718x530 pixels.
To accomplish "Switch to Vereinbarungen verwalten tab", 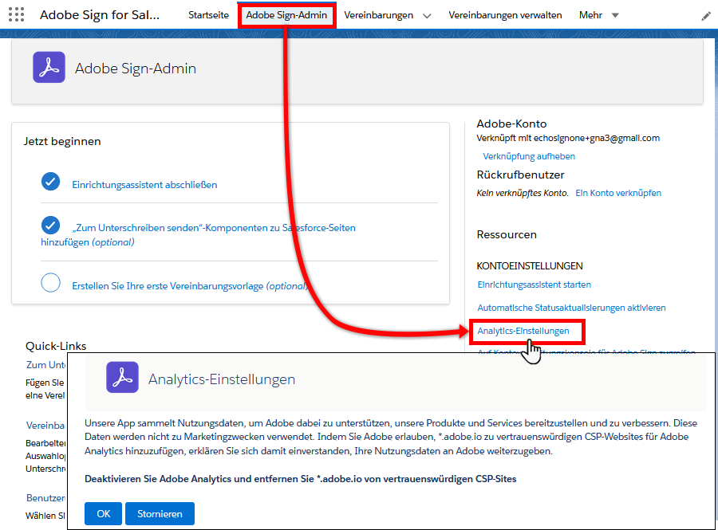I will [505, 15].
